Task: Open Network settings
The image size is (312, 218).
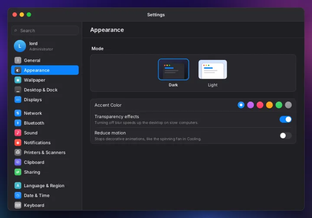Action: click(x=45, y=113)
